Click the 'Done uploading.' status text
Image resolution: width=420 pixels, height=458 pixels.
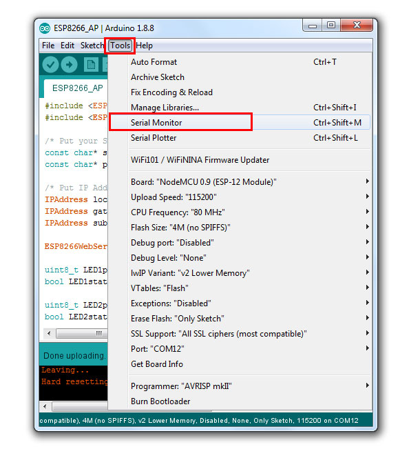point(74,355)
